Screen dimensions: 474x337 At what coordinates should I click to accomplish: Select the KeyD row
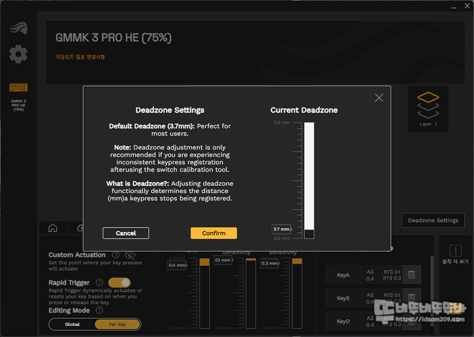tap(373, 321)
